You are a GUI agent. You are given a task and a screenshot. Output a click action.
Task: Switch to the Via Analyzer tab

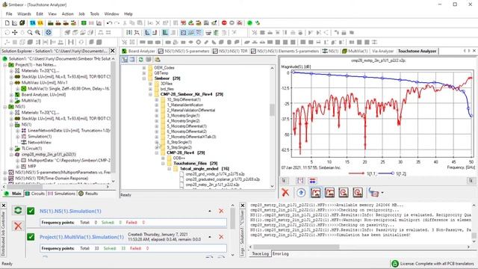(x=382, y=52)
